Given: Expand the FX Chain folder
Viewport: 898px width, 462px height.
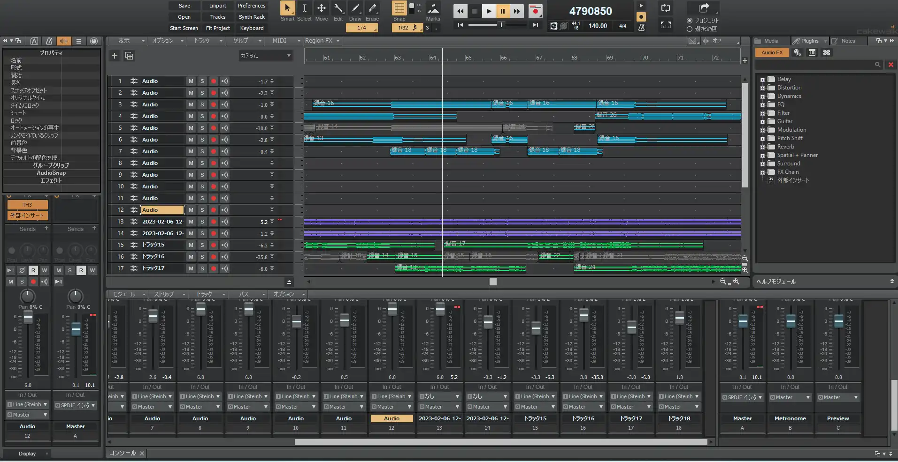Looking at the screenshot, I should pyautogui.click(x=762, y=172).
